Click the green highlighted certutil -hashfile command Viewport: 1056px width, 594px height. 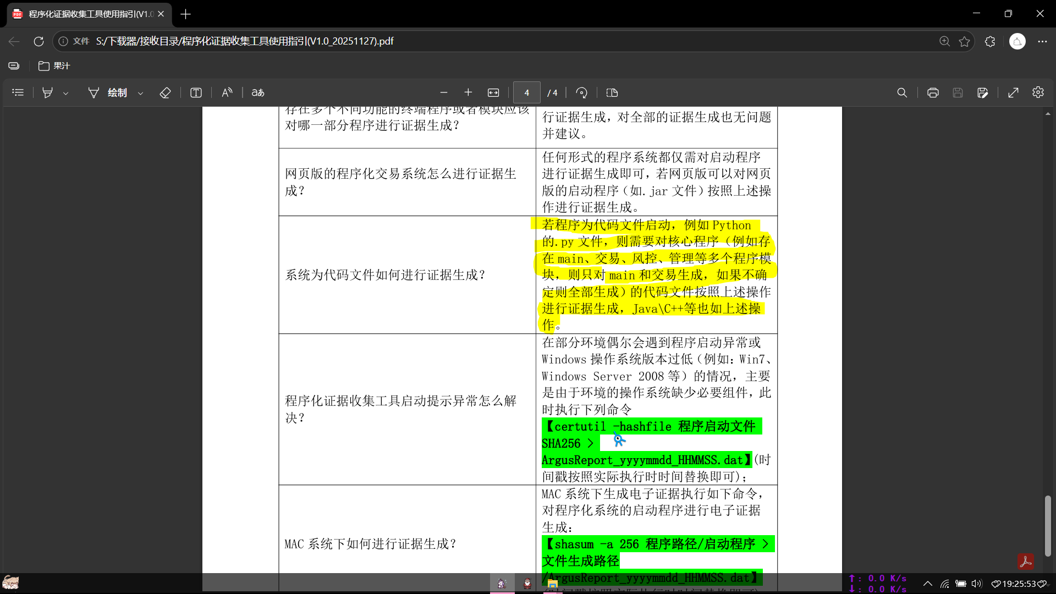coord(652,443)
